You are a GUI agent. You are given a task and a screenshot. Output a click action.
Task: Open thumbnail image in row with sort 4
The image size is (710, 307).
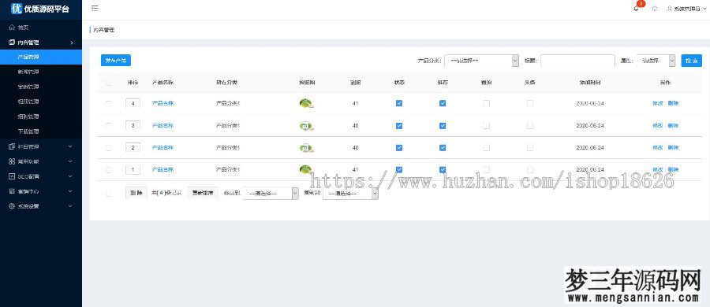click(x=307, y=104)
